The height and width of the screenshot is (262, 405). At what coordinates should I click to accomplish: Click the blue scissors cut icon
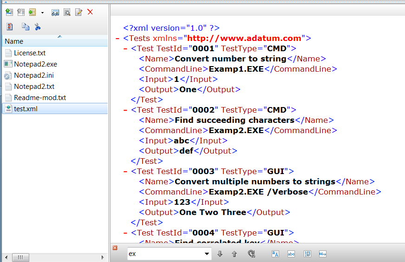tap(38, 27)
